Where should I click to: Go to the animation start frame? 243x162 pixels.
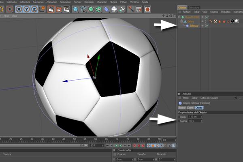click(x=107, y=145)
